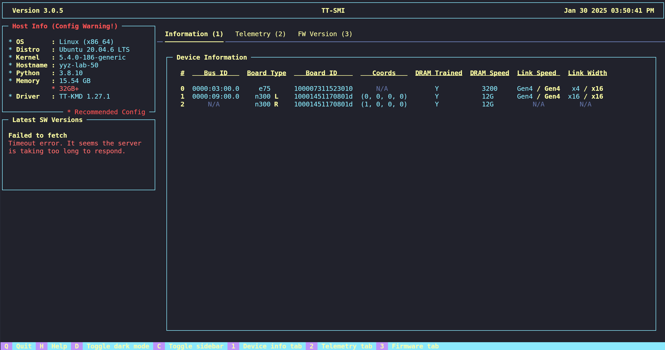Image resolution: width=665 pixels, height=350 pixels.
Task: Click the Device Information panel title
Action: (212, 58)
